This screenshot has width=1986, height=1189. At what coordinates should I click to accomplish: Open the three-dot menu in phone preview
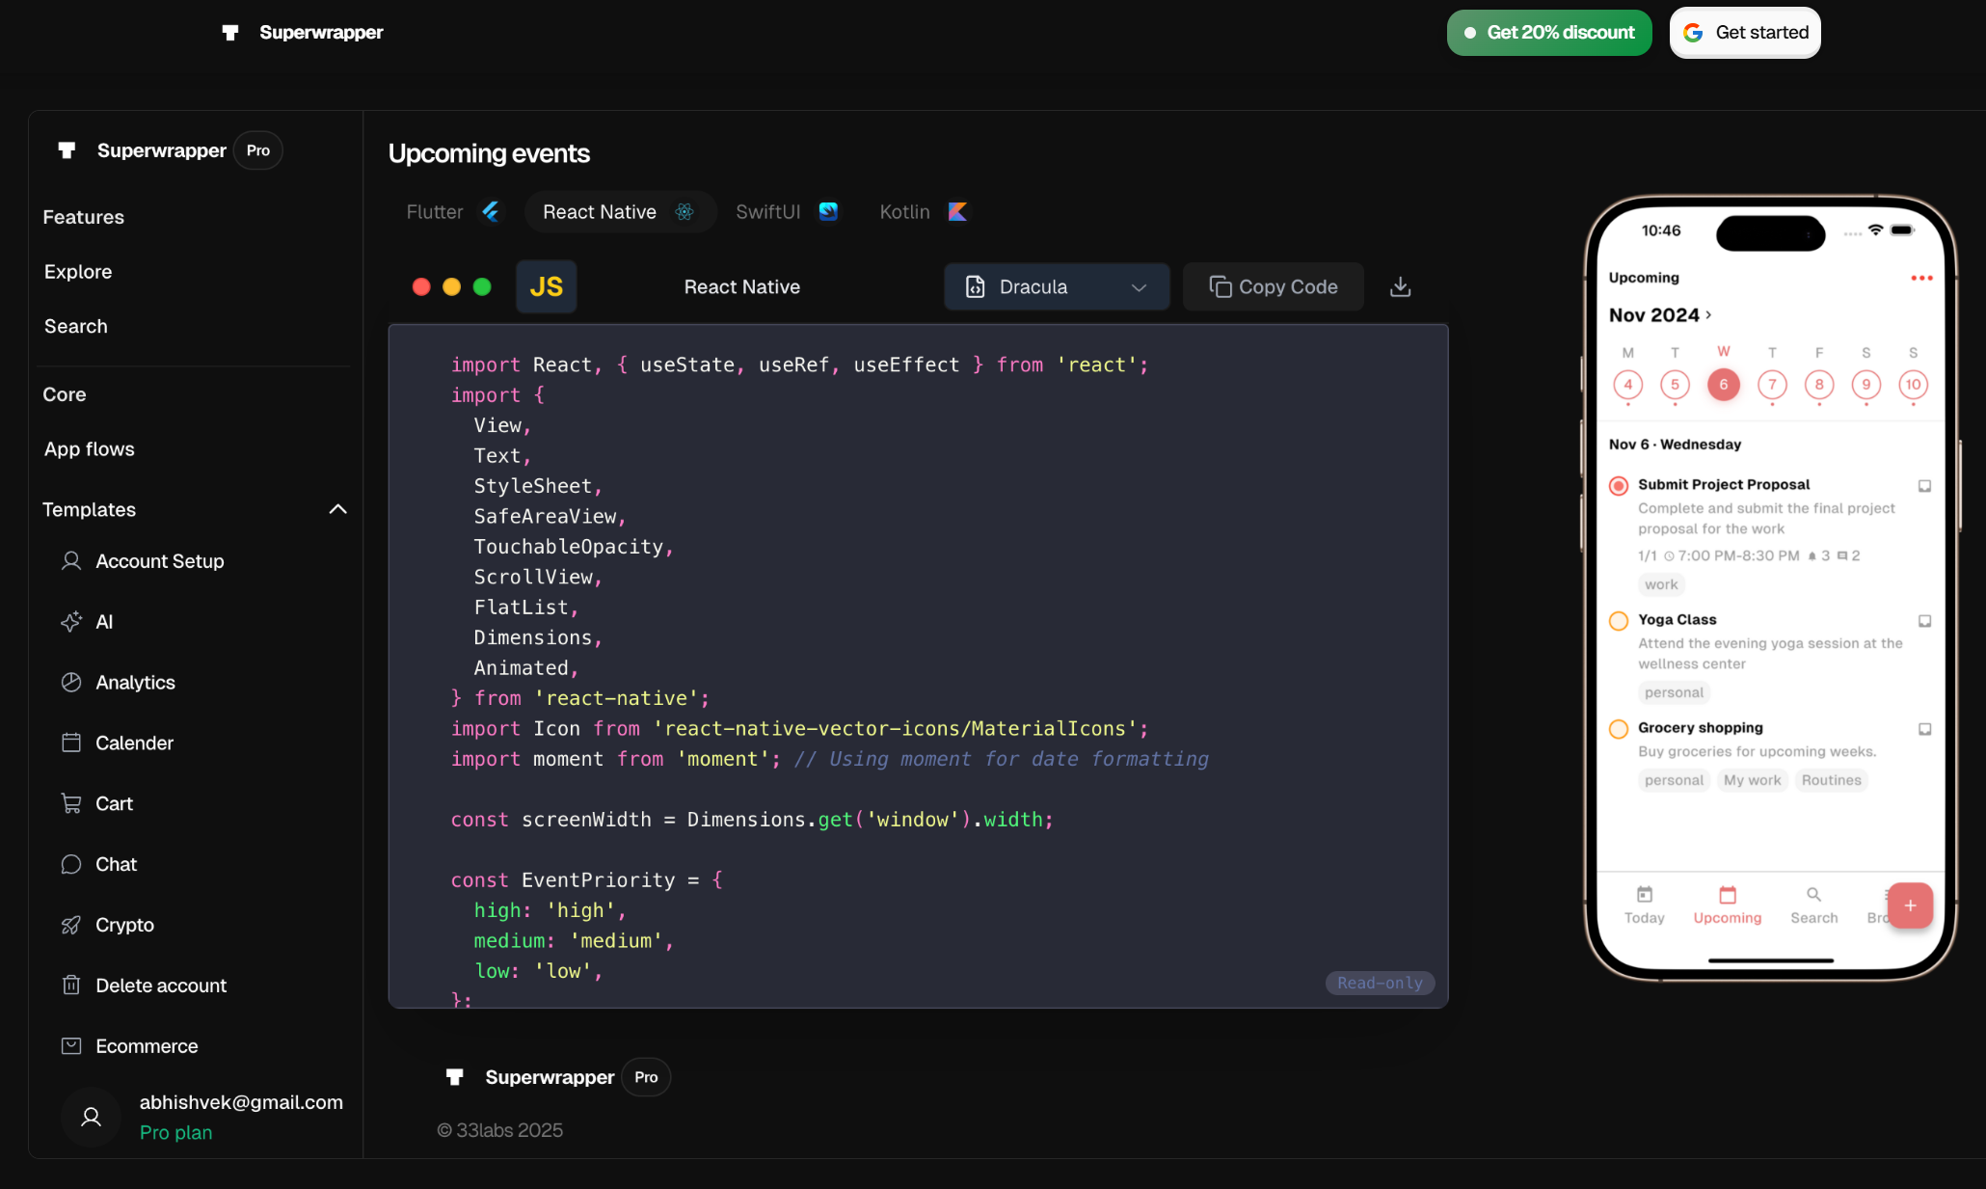coord(1921,278)
